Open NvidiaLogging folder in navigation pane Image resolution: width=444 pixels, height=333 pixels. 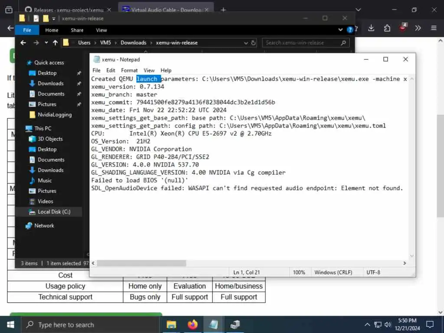(54, 114)
